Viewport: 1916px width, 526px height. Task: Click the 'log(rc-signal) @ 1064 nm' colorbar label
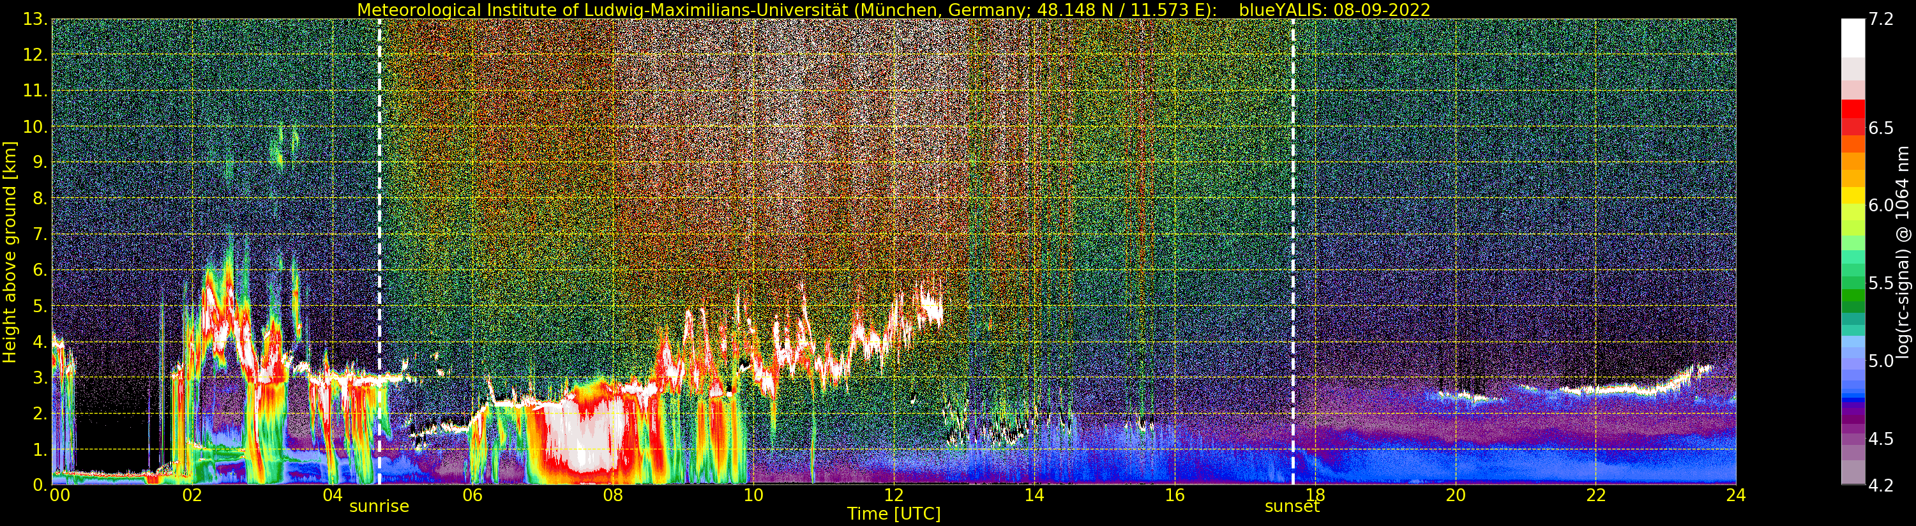coord(1903,252)
